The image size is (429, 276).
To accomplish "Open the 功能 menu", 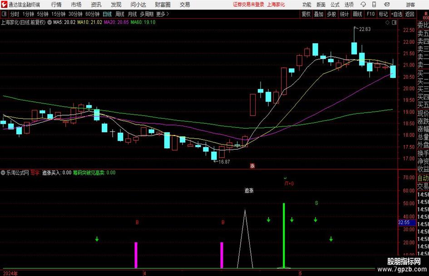I will 307,5.
